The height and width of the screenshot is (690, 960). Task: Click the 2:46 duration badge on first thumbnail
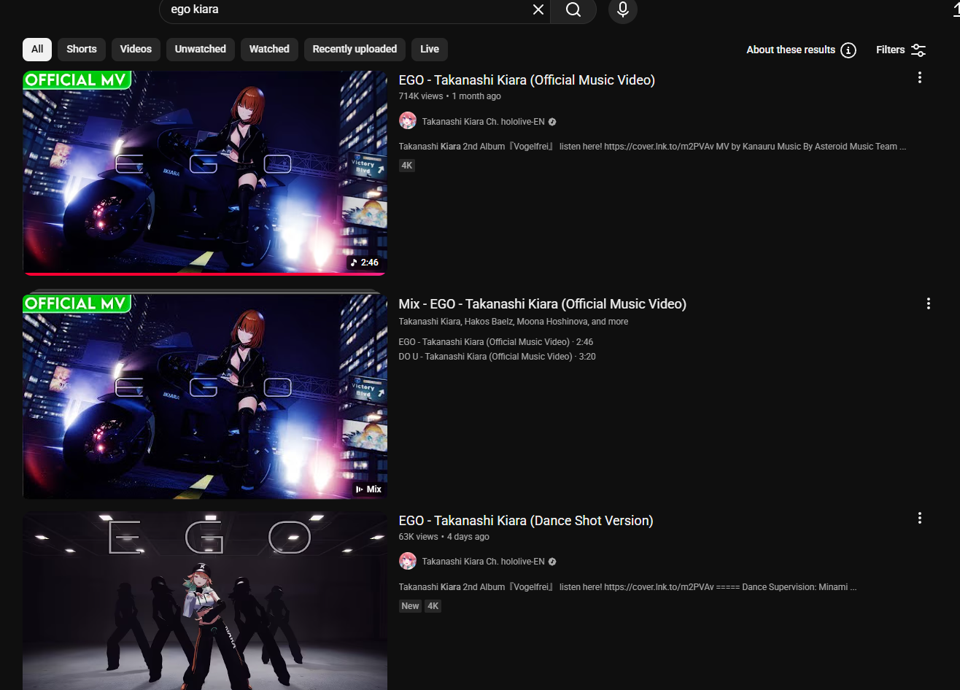(365, 263)
